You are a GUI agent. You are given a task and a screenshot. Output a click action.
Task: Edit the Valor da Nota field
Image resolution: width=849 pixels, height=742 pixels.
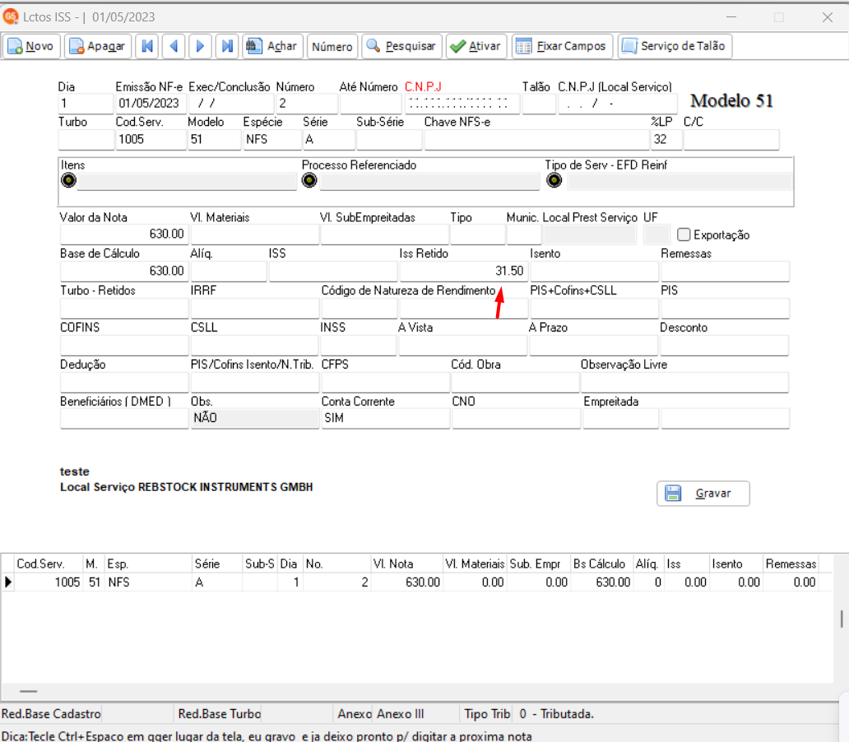tap(124, 234)
